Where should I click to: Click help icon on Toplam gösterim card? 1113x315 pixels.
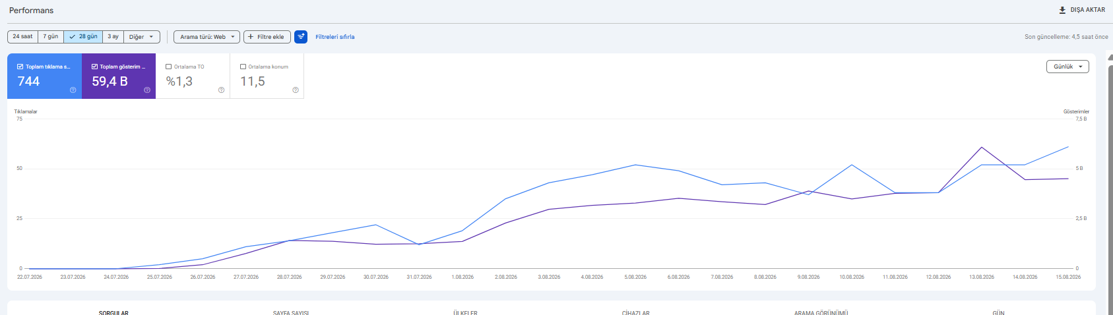point(147,90)
